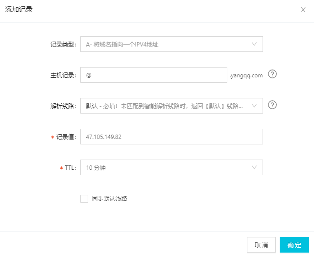Expand the 记录类型 dropdown arrow
The height and width of the screenshot is (257, 314).
click(254, 44)
